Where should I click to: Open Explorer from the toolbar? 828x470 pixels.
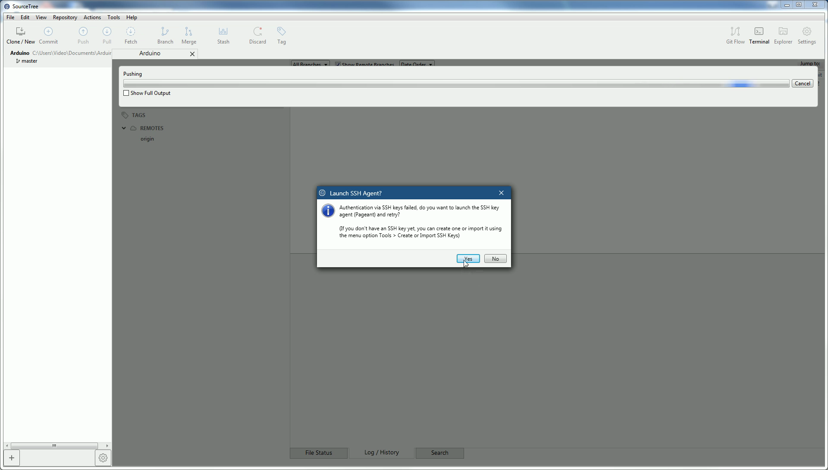[783, 35]
